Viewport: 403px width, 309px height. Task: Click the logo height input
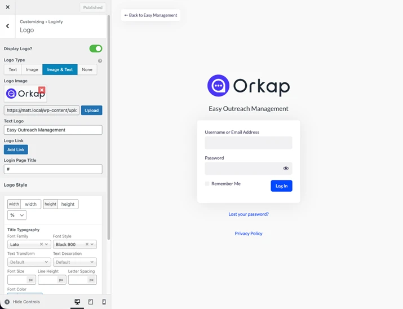(68, 204)
